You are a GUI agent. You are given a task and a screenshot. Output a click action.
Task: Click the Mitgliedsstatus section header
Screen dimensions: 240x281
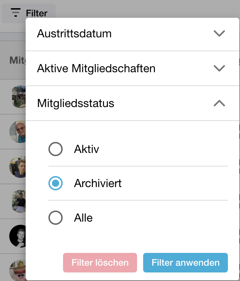(x=132, y=103)
